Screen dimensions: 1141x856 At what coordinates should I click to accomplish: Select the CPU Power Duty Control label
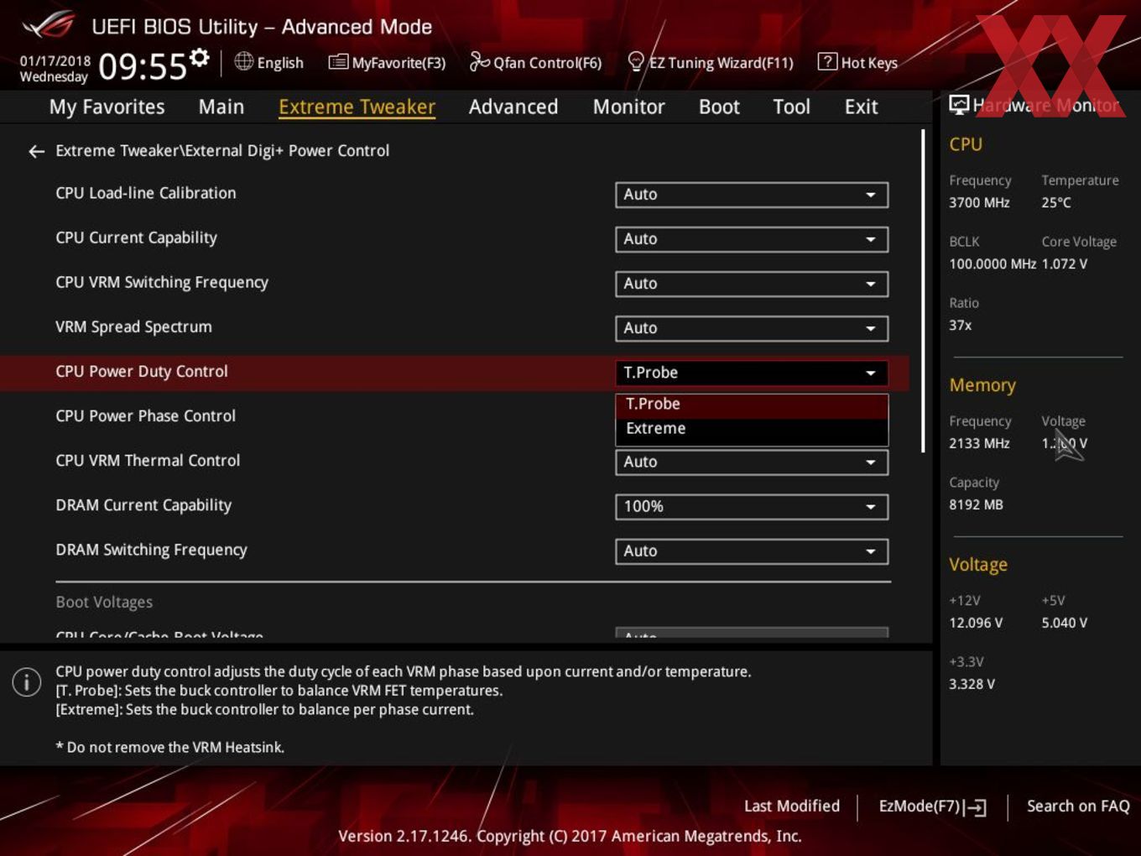pyautogui.click(x=142, y=371)
